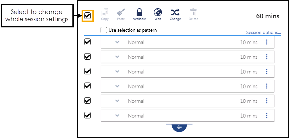The height and width of the screenshot is (138, 289).
Task: Click the blue resize handle at bottom
Action: (x=179, y=127)
